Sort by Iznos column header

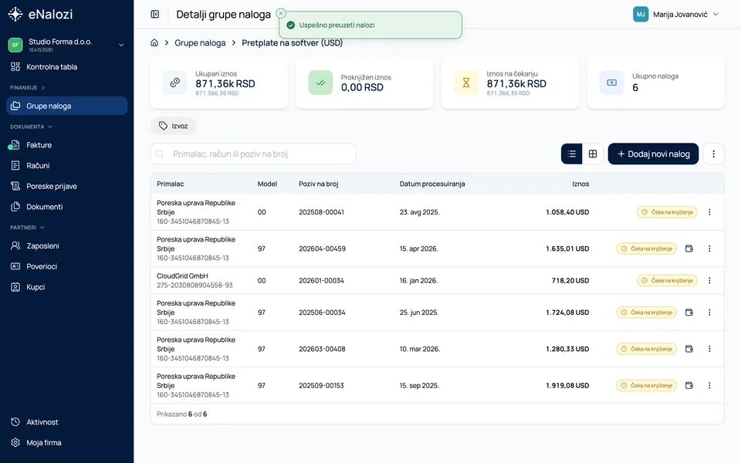coord(580,184)
